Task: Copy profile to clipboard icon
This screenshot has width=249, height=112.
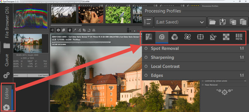Action: click(x=233, y=22)
